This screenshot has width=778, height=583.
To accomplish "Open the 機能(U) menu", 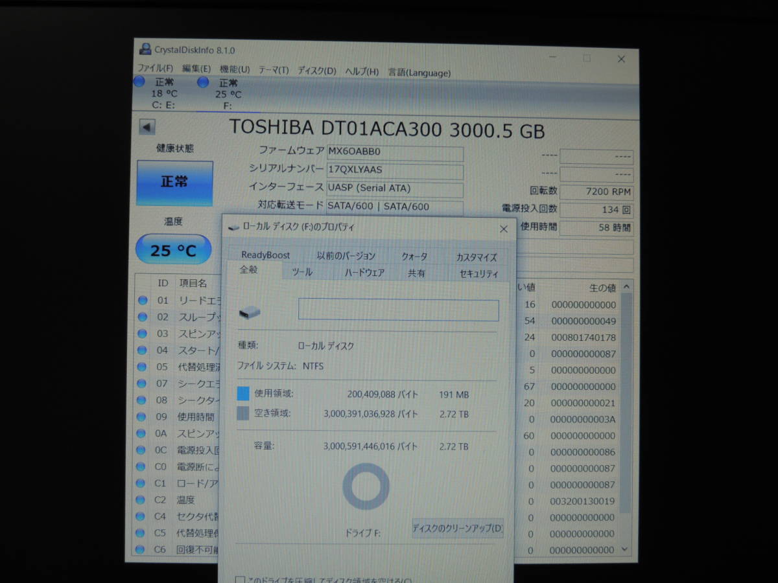I will coord(235,69).
